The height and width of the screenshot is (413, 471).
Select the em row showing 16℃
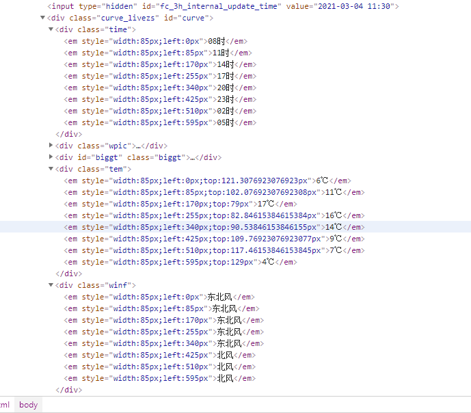pos(214,215)
